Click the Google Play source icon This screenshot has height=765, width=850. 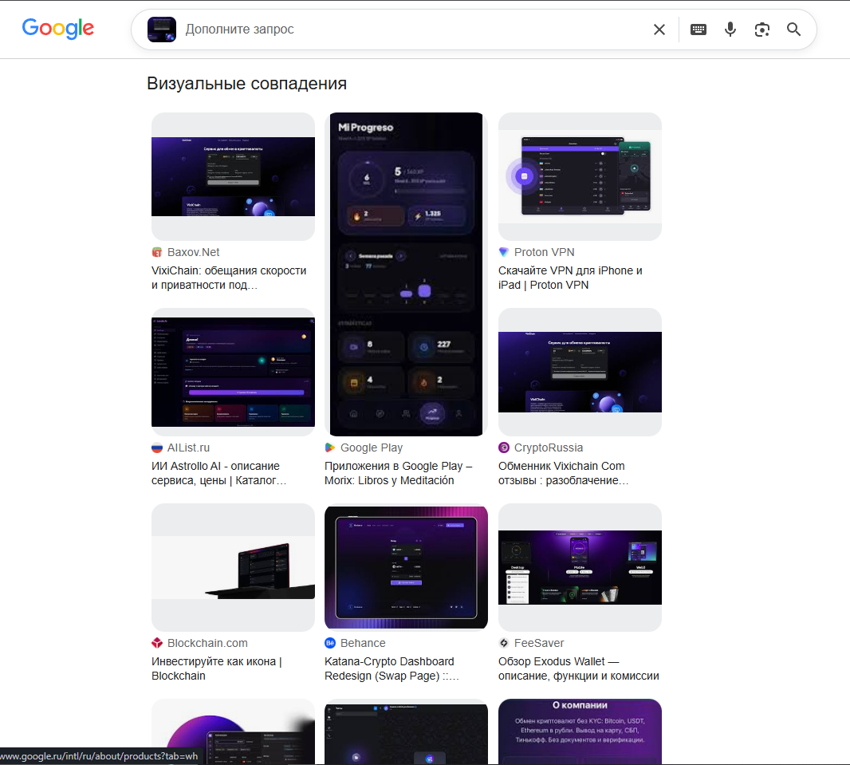pos(329,448)
